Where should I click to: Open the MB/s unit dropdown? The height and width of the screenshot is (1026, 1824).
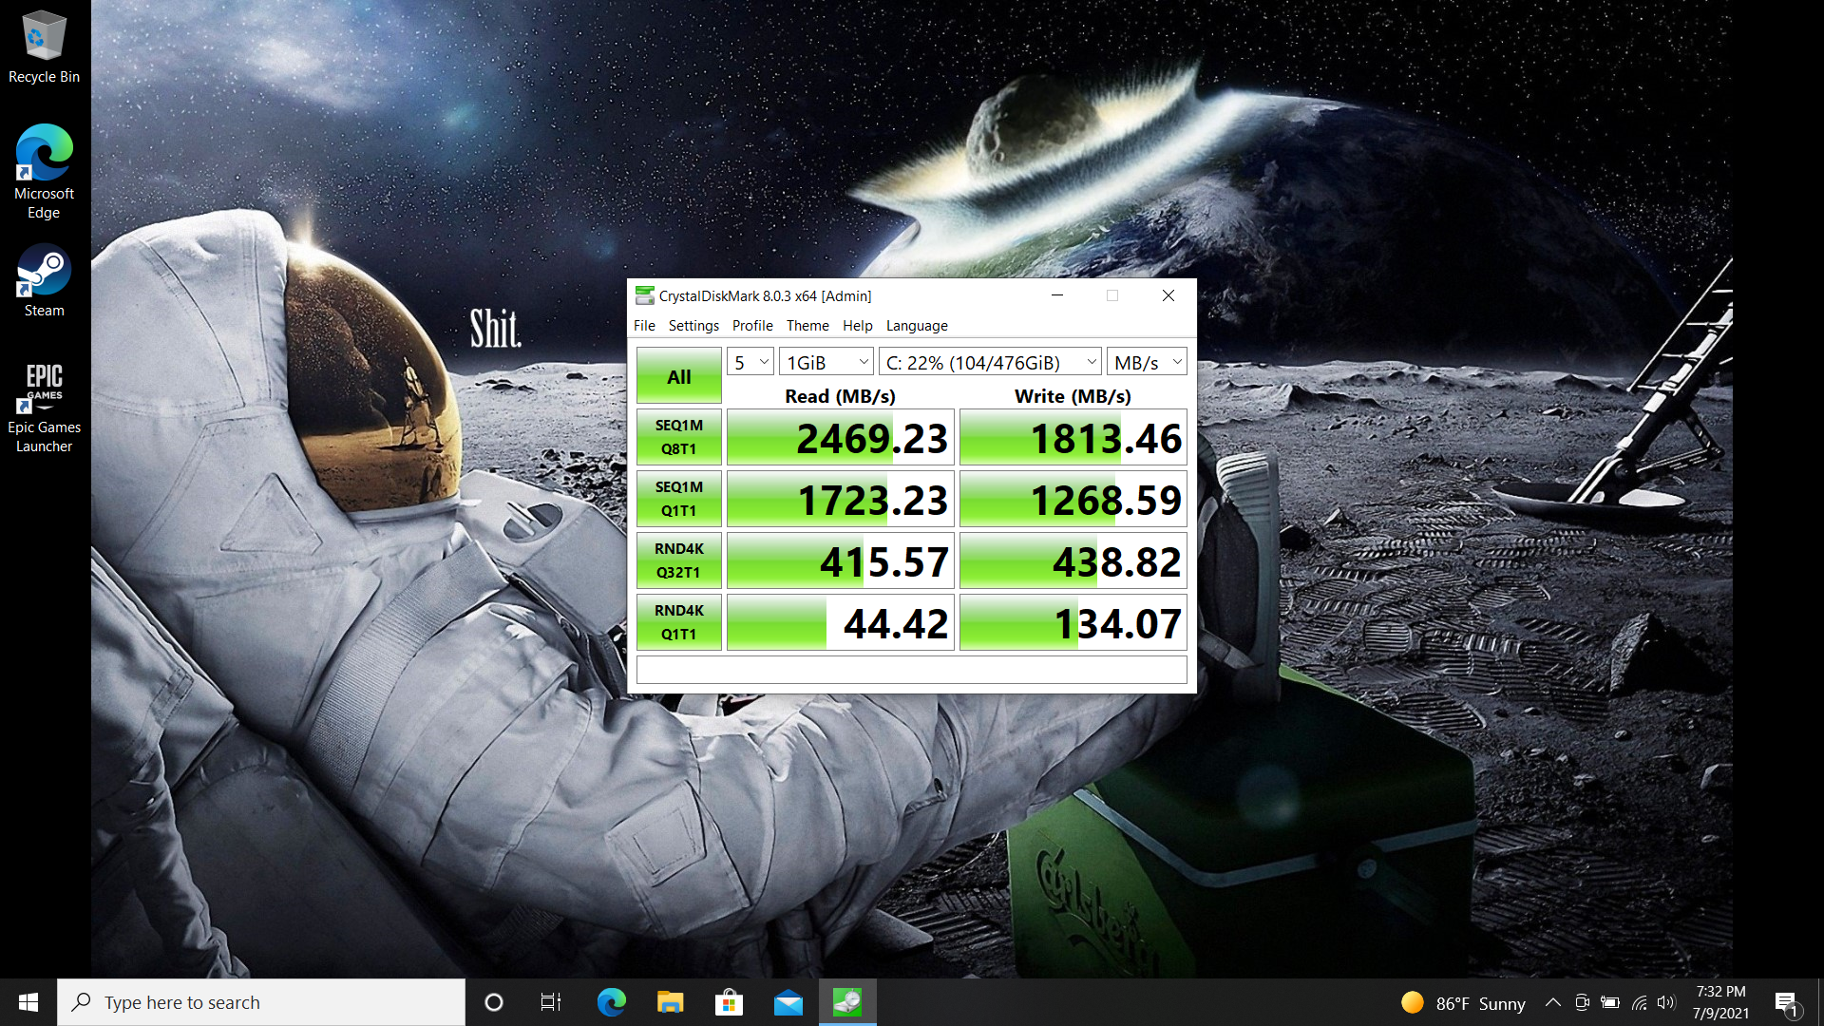[x=1147, y=362]
